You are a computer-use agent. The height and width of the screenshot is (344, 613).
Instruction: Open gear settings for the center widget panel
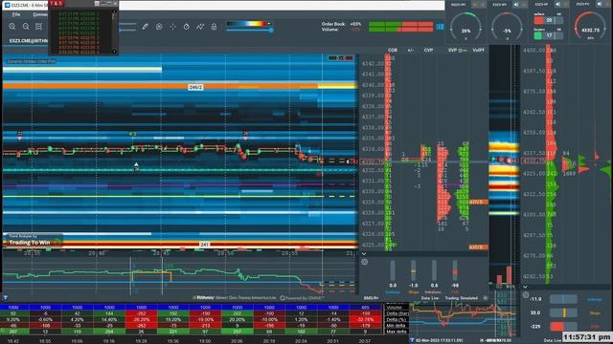coord(364,262)
